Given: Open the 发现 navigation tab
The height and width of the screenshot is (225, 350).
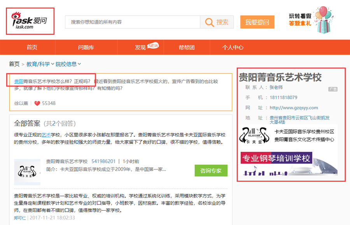Looking at the screenshot, I should pyautogui.click(x=140, y=47).
